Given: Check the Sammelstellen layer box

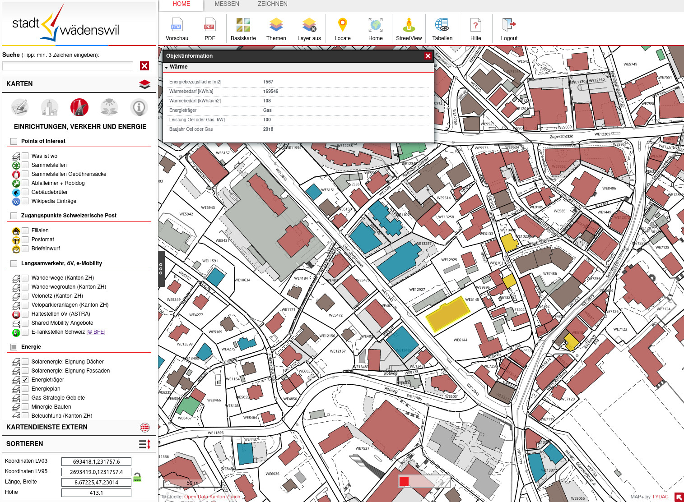Looking at the screenshot, I should 25,165.
